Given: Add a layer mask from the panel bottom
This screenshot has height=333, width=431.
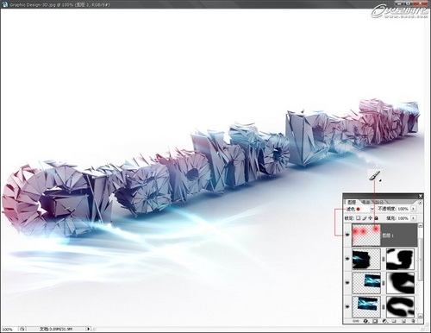Looking at the screenshot, I should (375, 321).
